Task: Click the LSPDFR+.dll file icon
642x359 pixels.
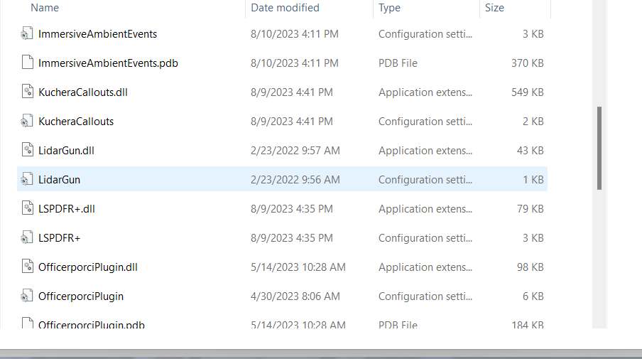Action: coord(27,209)
